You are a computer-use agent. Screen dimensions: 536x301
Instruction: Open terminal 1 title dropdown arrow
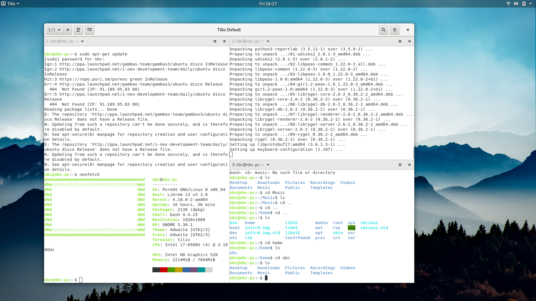pos(82,41)
